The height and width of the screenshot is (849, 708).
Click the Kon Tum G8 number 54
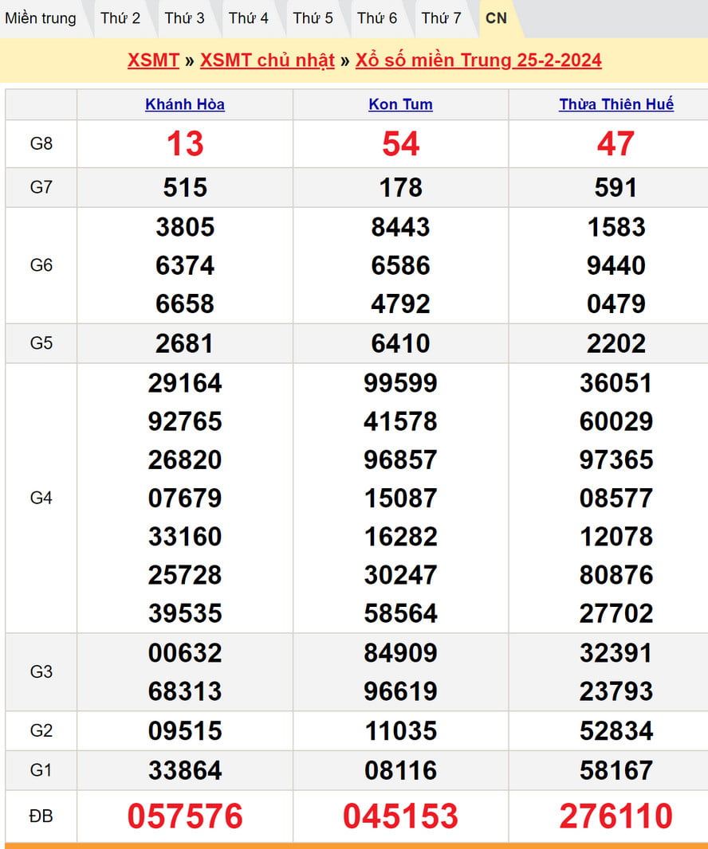(x=400, y=144)
